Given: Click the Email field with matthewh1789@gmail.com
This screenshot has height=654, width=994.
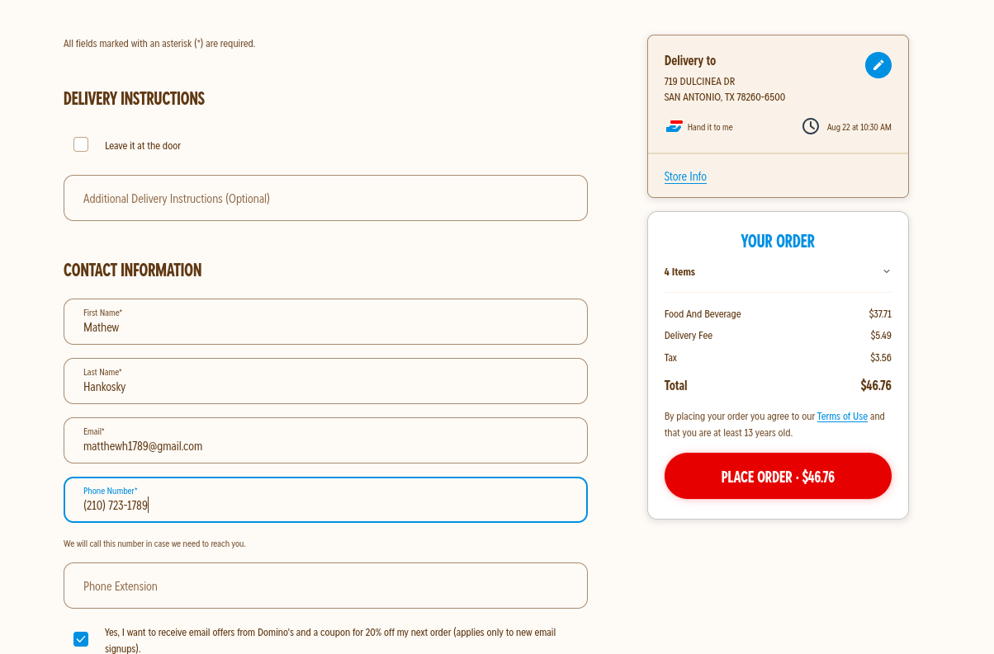Looking at the screenshot, I should (x=325, y=440).
